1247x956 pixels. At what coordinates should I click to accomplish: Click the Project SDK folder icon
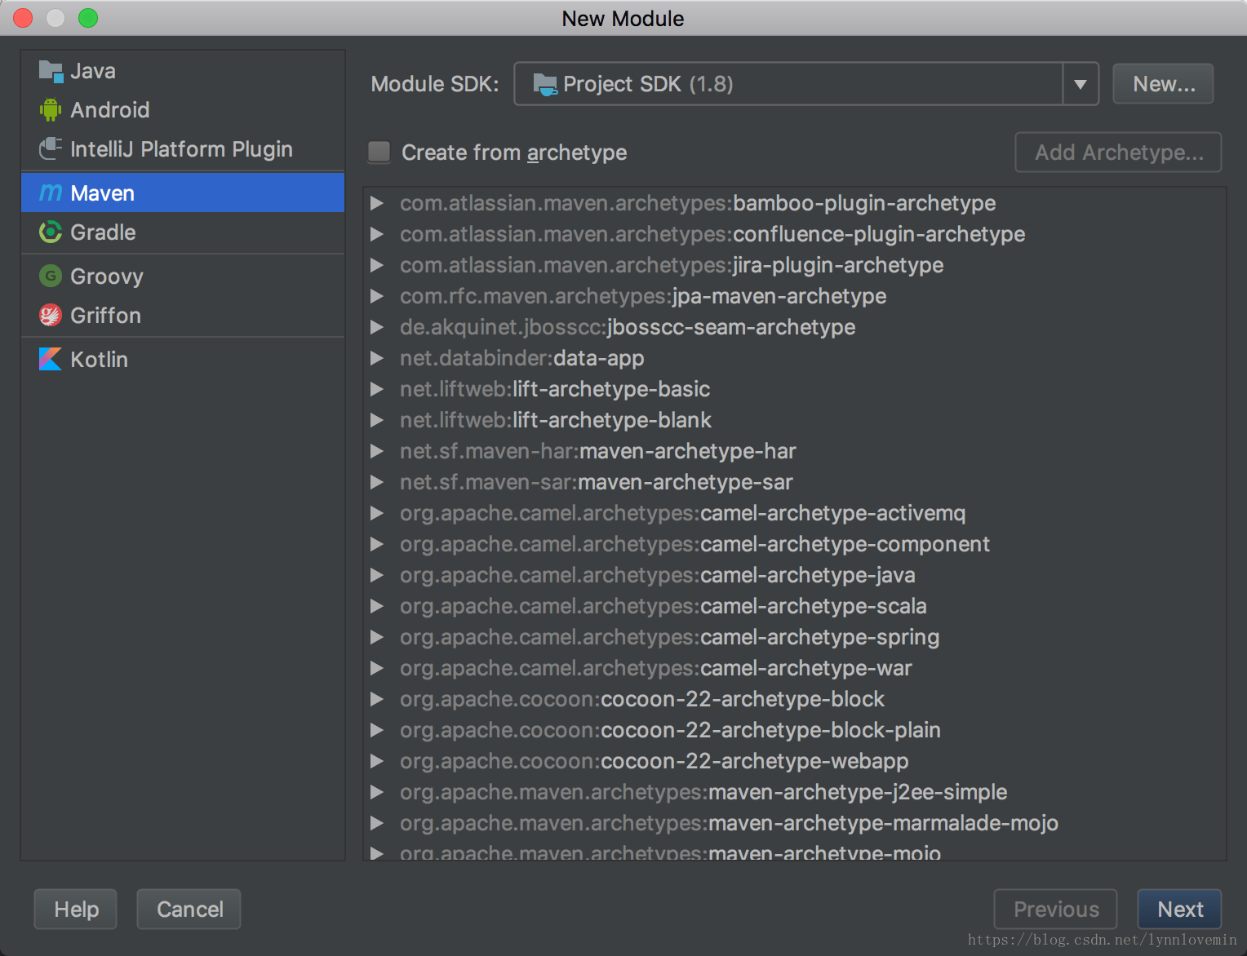click(544, 84)
